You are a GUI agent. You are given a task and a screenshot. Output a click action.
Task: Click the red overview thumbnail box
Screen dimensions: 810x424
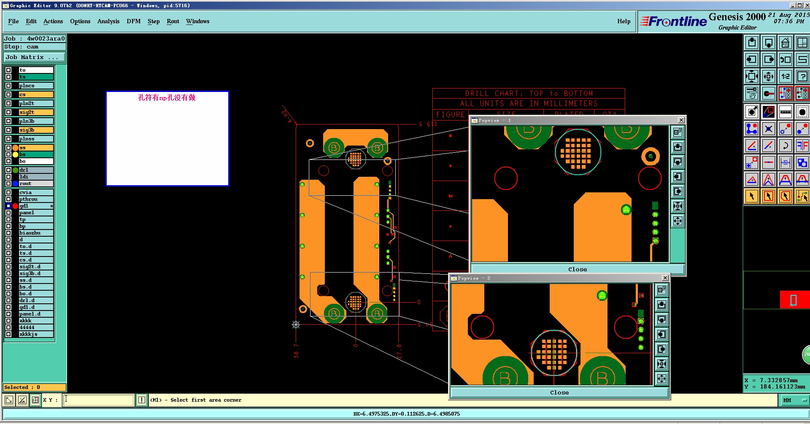pyautogui.click(x=794, y=300)
